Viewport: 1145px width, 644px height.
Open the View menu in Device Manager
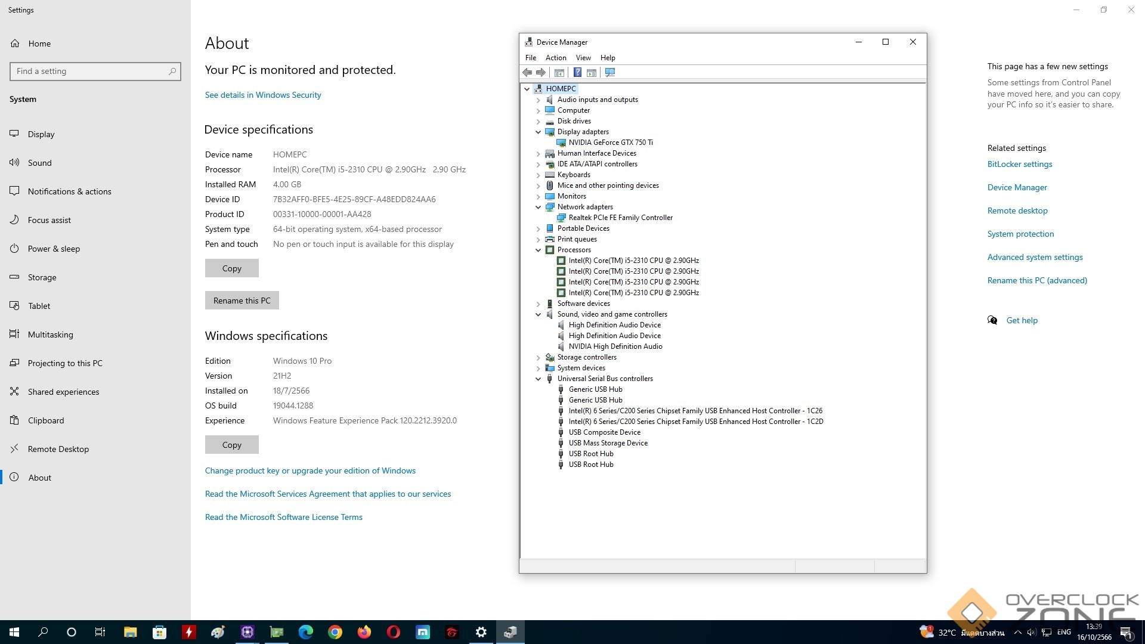click(583, 58)
